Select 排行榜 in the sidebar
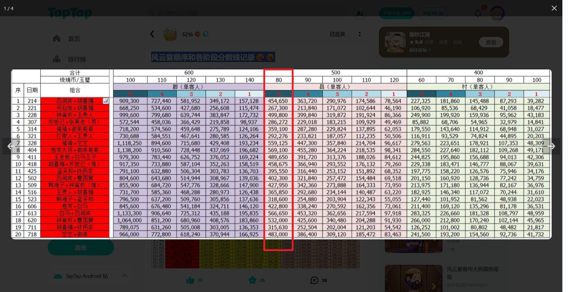 (x=77, y=59)
